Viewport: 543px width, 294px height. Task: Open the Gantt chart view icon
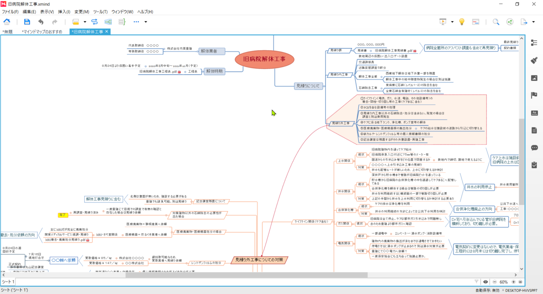pos(476,22)
